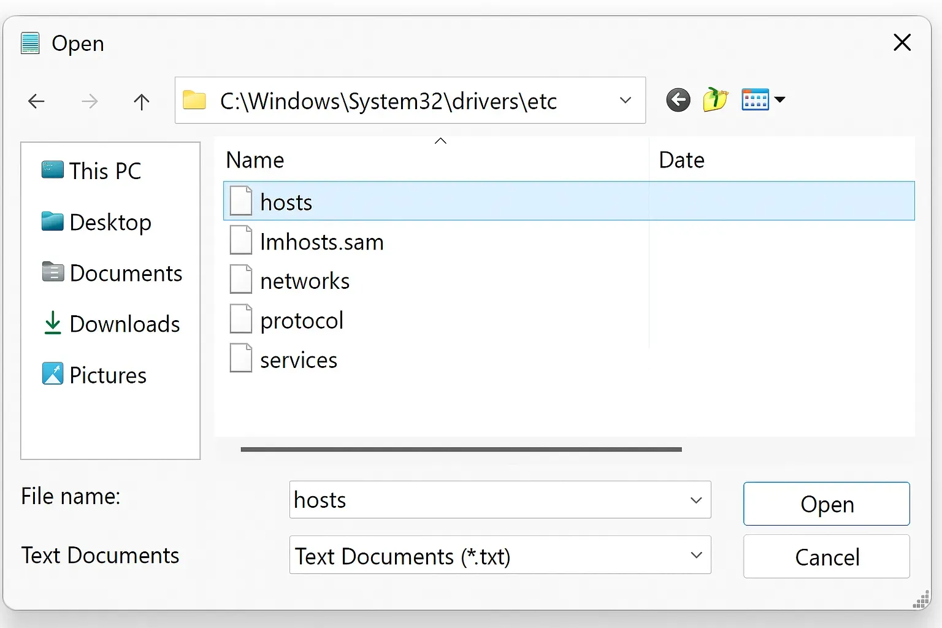
Task: Click the Desktop folder icon in sidebar
Action: 52,221
